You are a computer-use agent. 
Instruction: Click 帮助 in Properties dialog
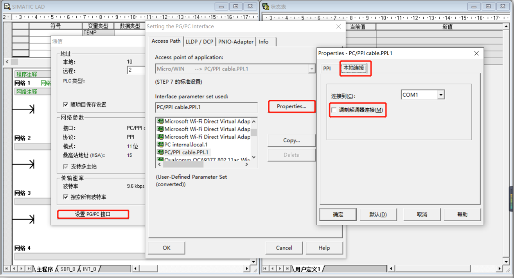click(x=462, y=215)
